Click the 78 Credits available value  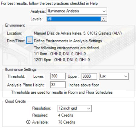pos(67,122)
